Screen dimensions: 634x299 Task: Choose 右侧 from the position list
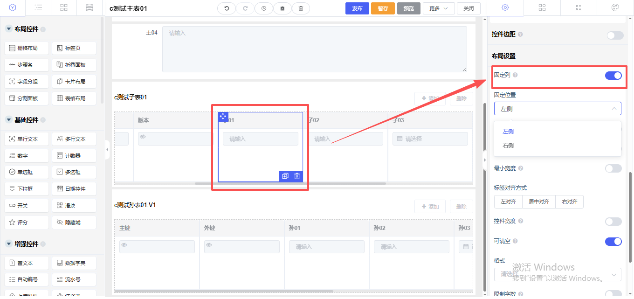(508, 146)
